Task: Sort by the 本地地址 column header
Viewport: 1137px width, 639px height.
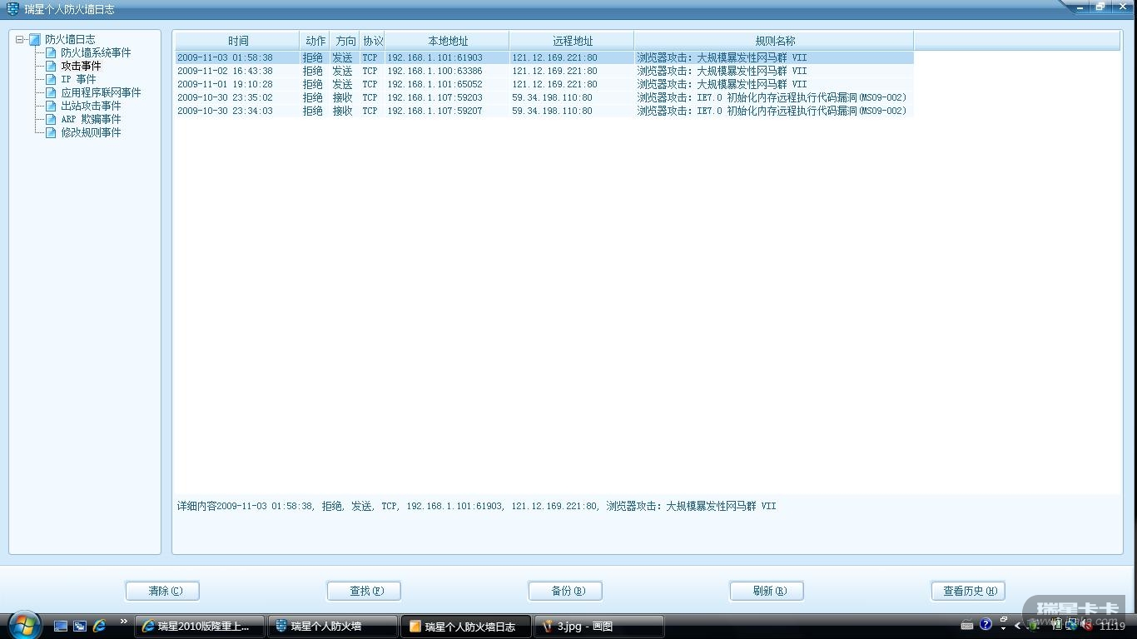Action: coord(447,41)
